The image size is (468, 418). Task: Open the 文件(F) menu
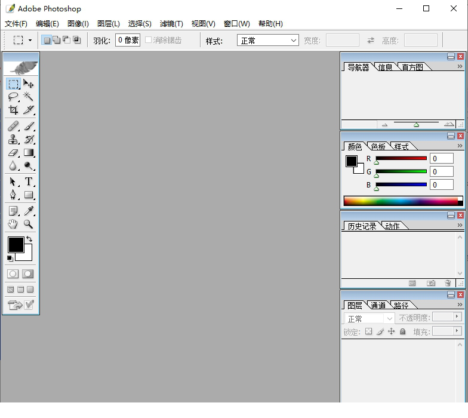tap(16, 24)
